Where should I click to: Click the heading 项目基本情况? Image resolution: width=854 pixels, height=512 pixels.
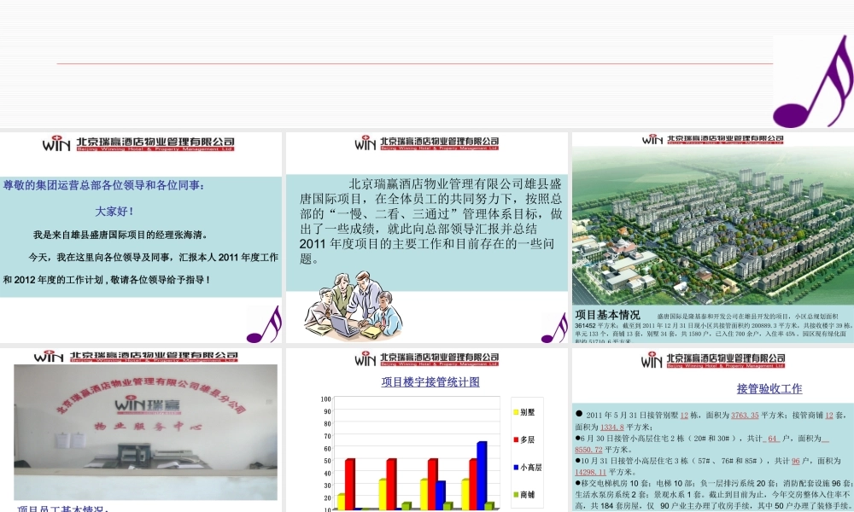(608, 315)
